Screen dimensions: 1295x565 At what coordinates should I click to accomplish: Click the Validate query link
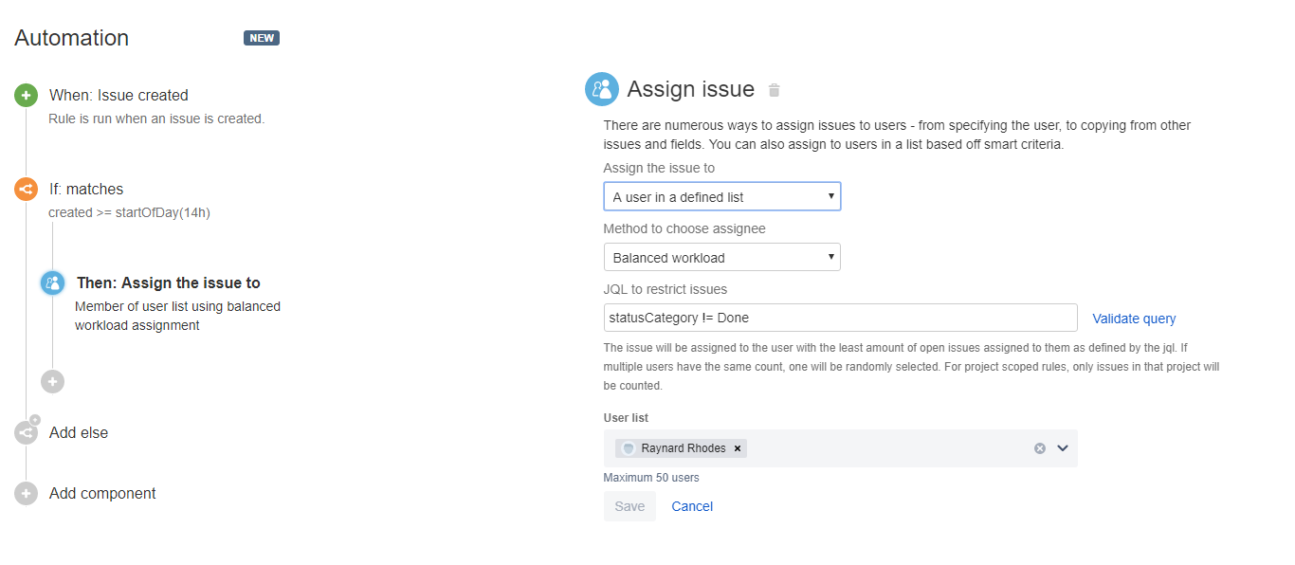point(1134,319)
